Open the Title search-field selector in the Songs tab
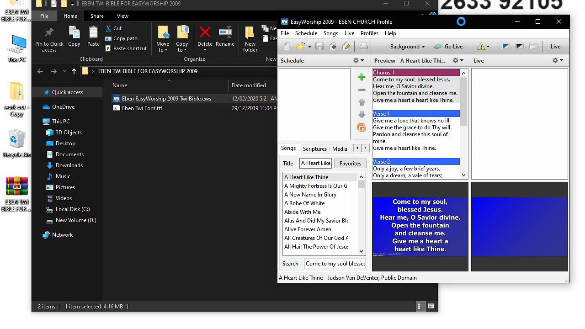This screenshot has height=329, width=585. pyautogui.click(x=288, y=164)
